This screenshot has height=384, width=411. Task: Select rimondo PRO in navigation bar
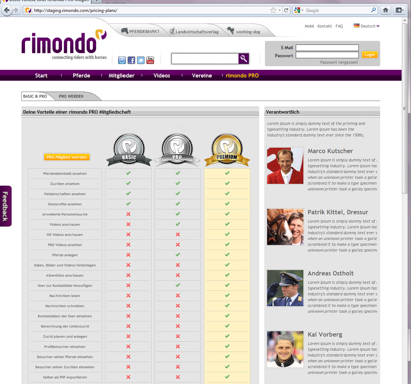[242, 76]
